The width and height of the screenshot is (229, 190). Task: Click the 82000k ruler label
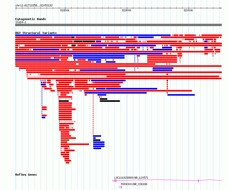[188, 10]
